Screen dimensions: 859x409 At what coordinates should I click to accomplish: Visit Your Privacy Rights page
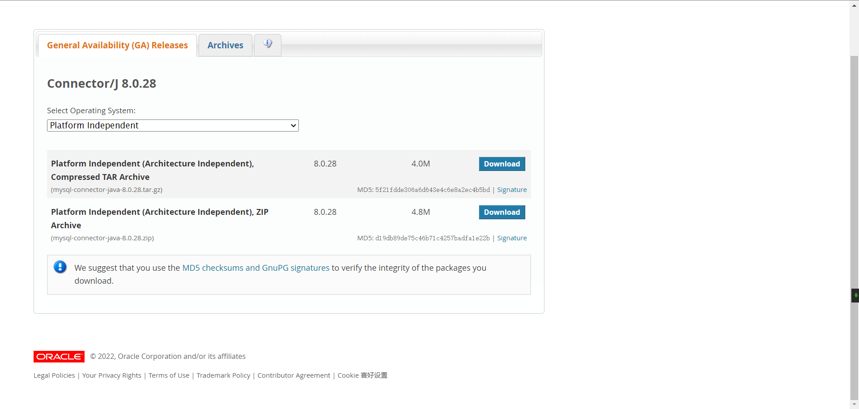(x=112, y=375)
